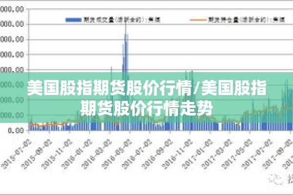
Task: Click the 2017-07 date axis label
Action: 257,155
